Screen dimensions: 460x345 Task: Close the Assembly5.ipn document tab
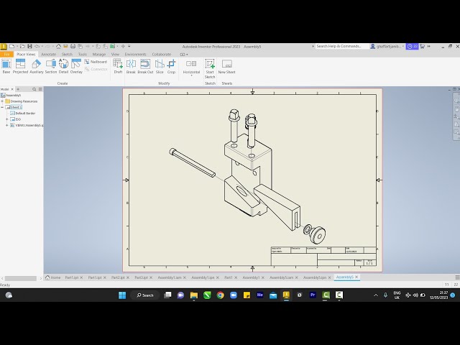tap(329, 277)
